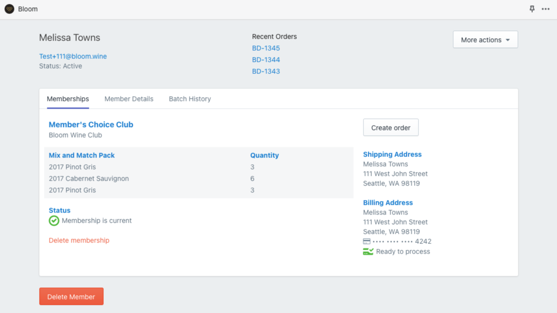Image resolution: width=557 pixels, height=313 pixels.
Task: Click the Test+111@bloom.wine email link
Action: (73, 57)
